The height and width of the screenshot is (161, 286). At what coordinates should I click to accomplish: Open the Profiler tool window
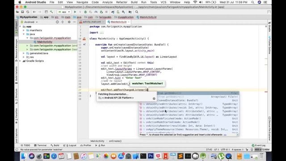[86, 145]
